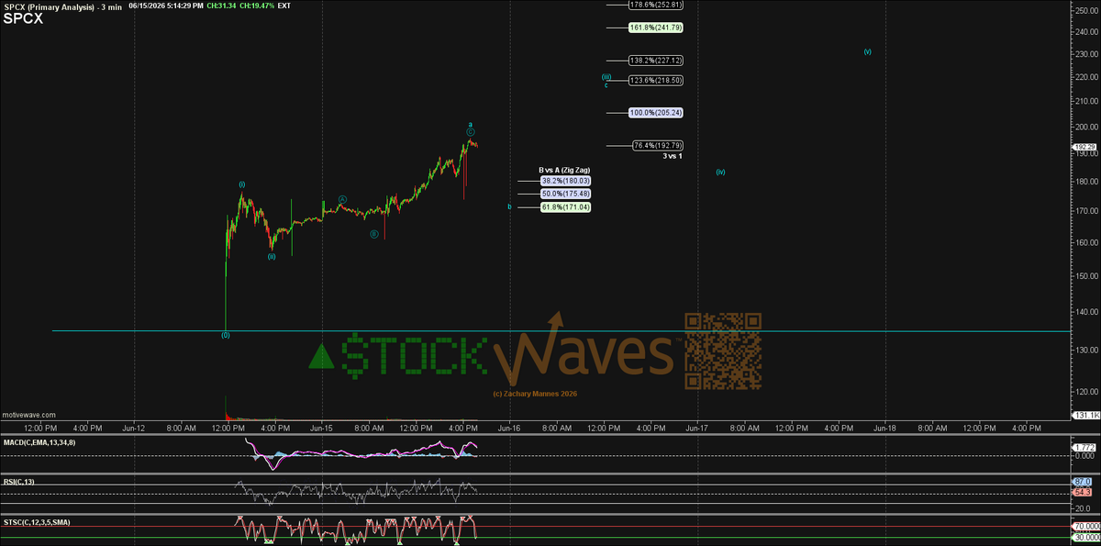Select the (iii) wave label near 123.6%
The image size is (1101, 546).
tap(606, 77)
